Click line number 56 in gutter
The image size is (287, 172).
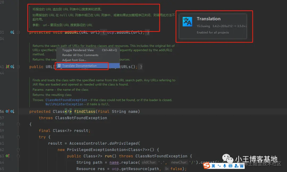click(x=2, y=111)
